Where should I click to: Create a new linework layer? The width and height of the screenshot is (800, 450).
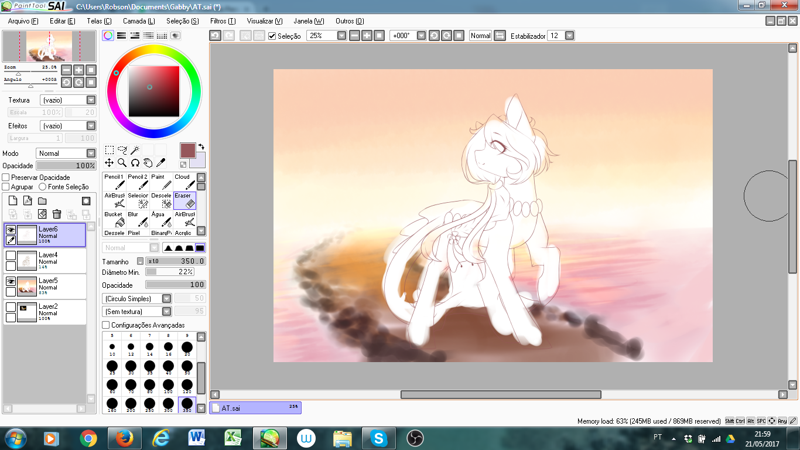pyautogui.click(x=28, y=200)
